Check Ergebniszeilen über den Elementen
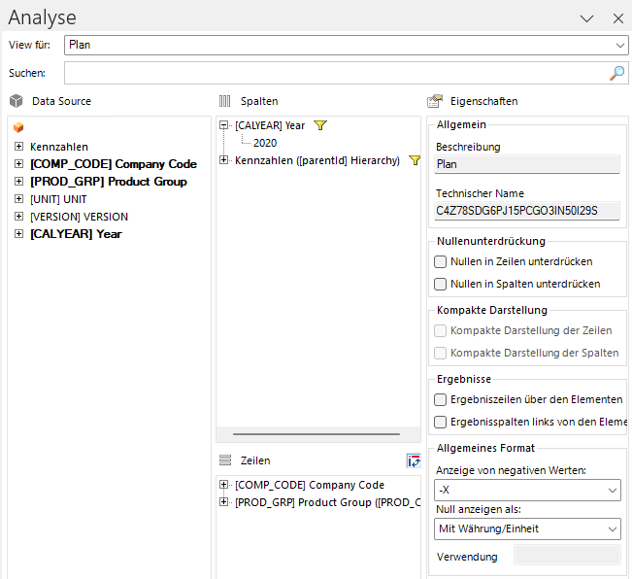Image resolution: width=632 pixels, height=579 pixels. coord(440,399)
